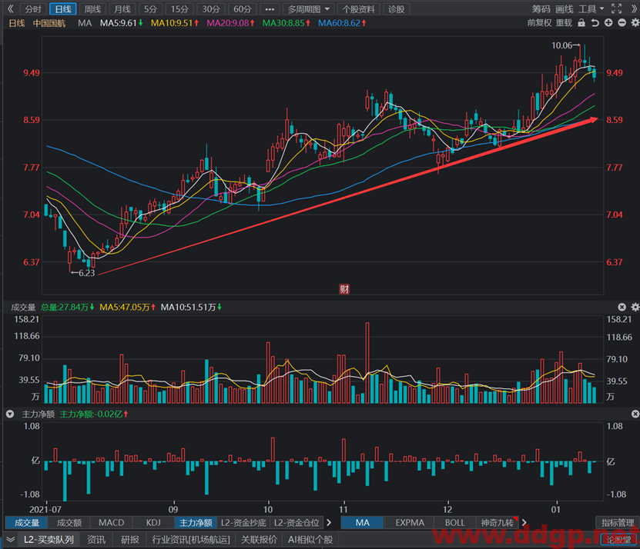Image resolution: width=640 pixels, height=549 pixels.
Task: Click the 6.23 low price marker
Action: [83, 273]
